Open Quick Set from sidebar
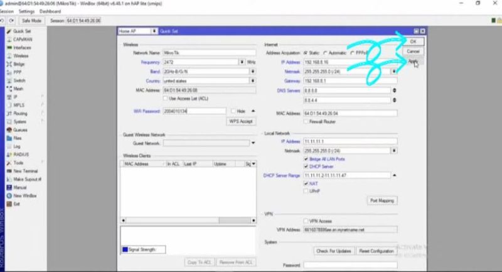The height and width of the screenshot is (272, 502). click(19, 31)
